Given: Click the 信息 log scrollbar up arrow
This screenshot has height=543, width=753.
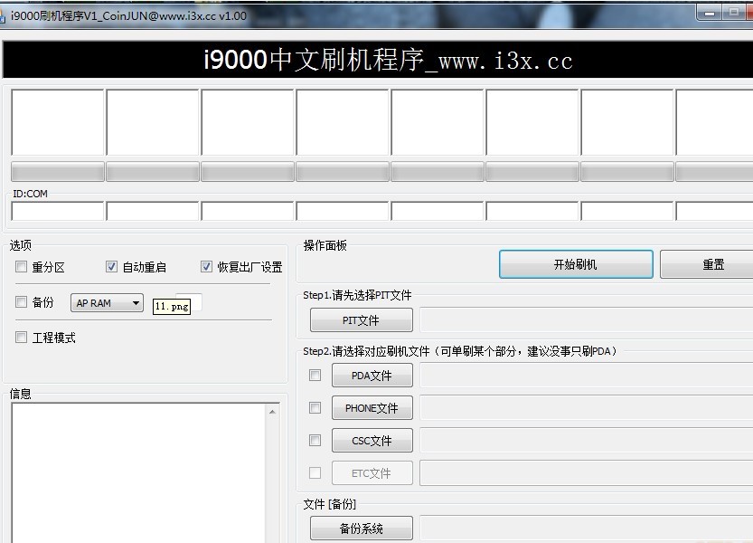Looking at the screenshot, I should 272,412.
